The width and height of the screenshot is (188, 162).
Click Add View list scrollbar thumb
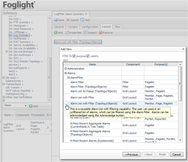(x=180, y=84)
